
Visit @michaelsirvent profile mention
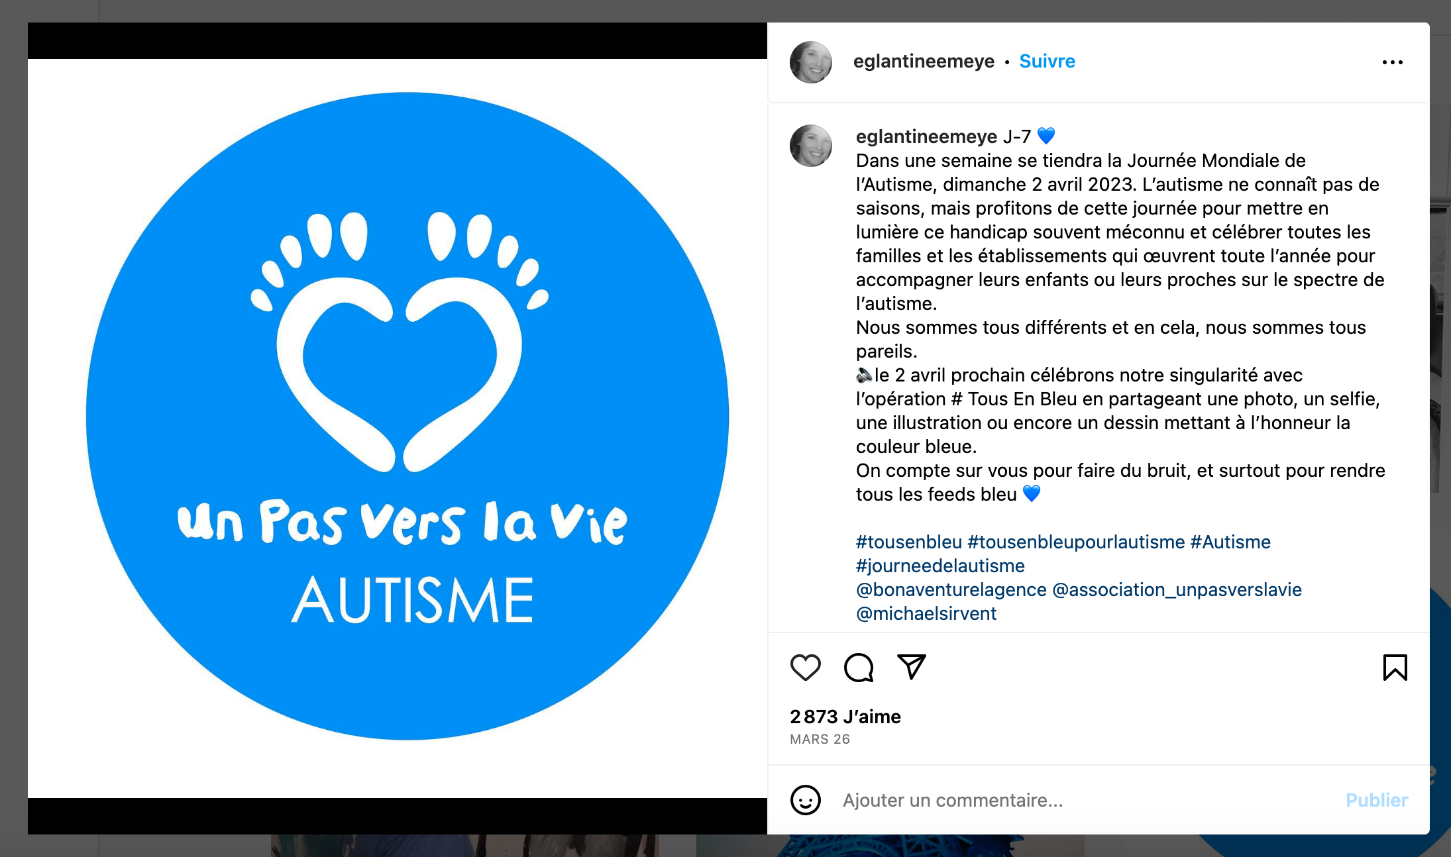coord(926,613)
